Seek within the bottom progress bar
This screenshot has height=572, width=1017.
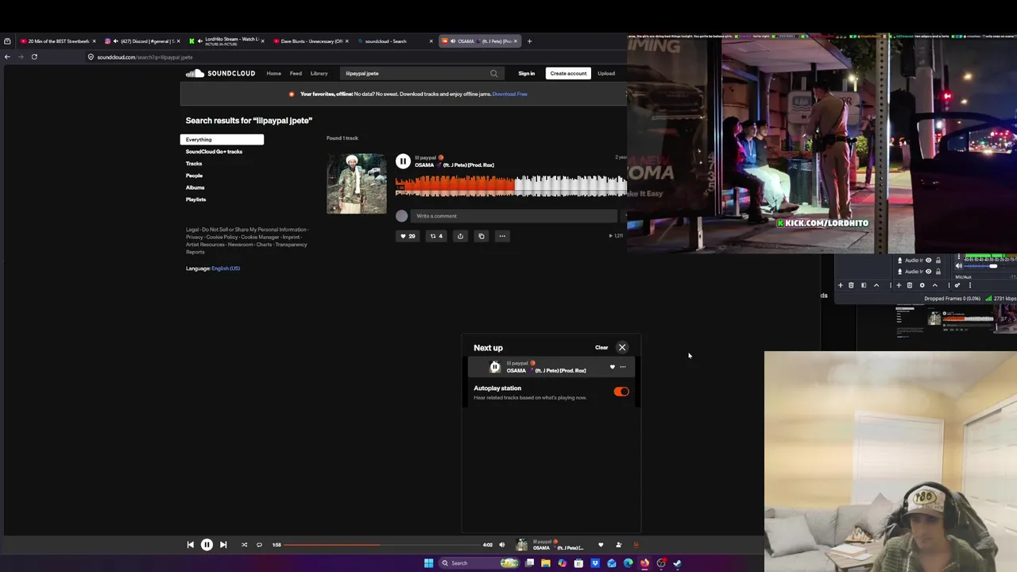click(382, 544)
